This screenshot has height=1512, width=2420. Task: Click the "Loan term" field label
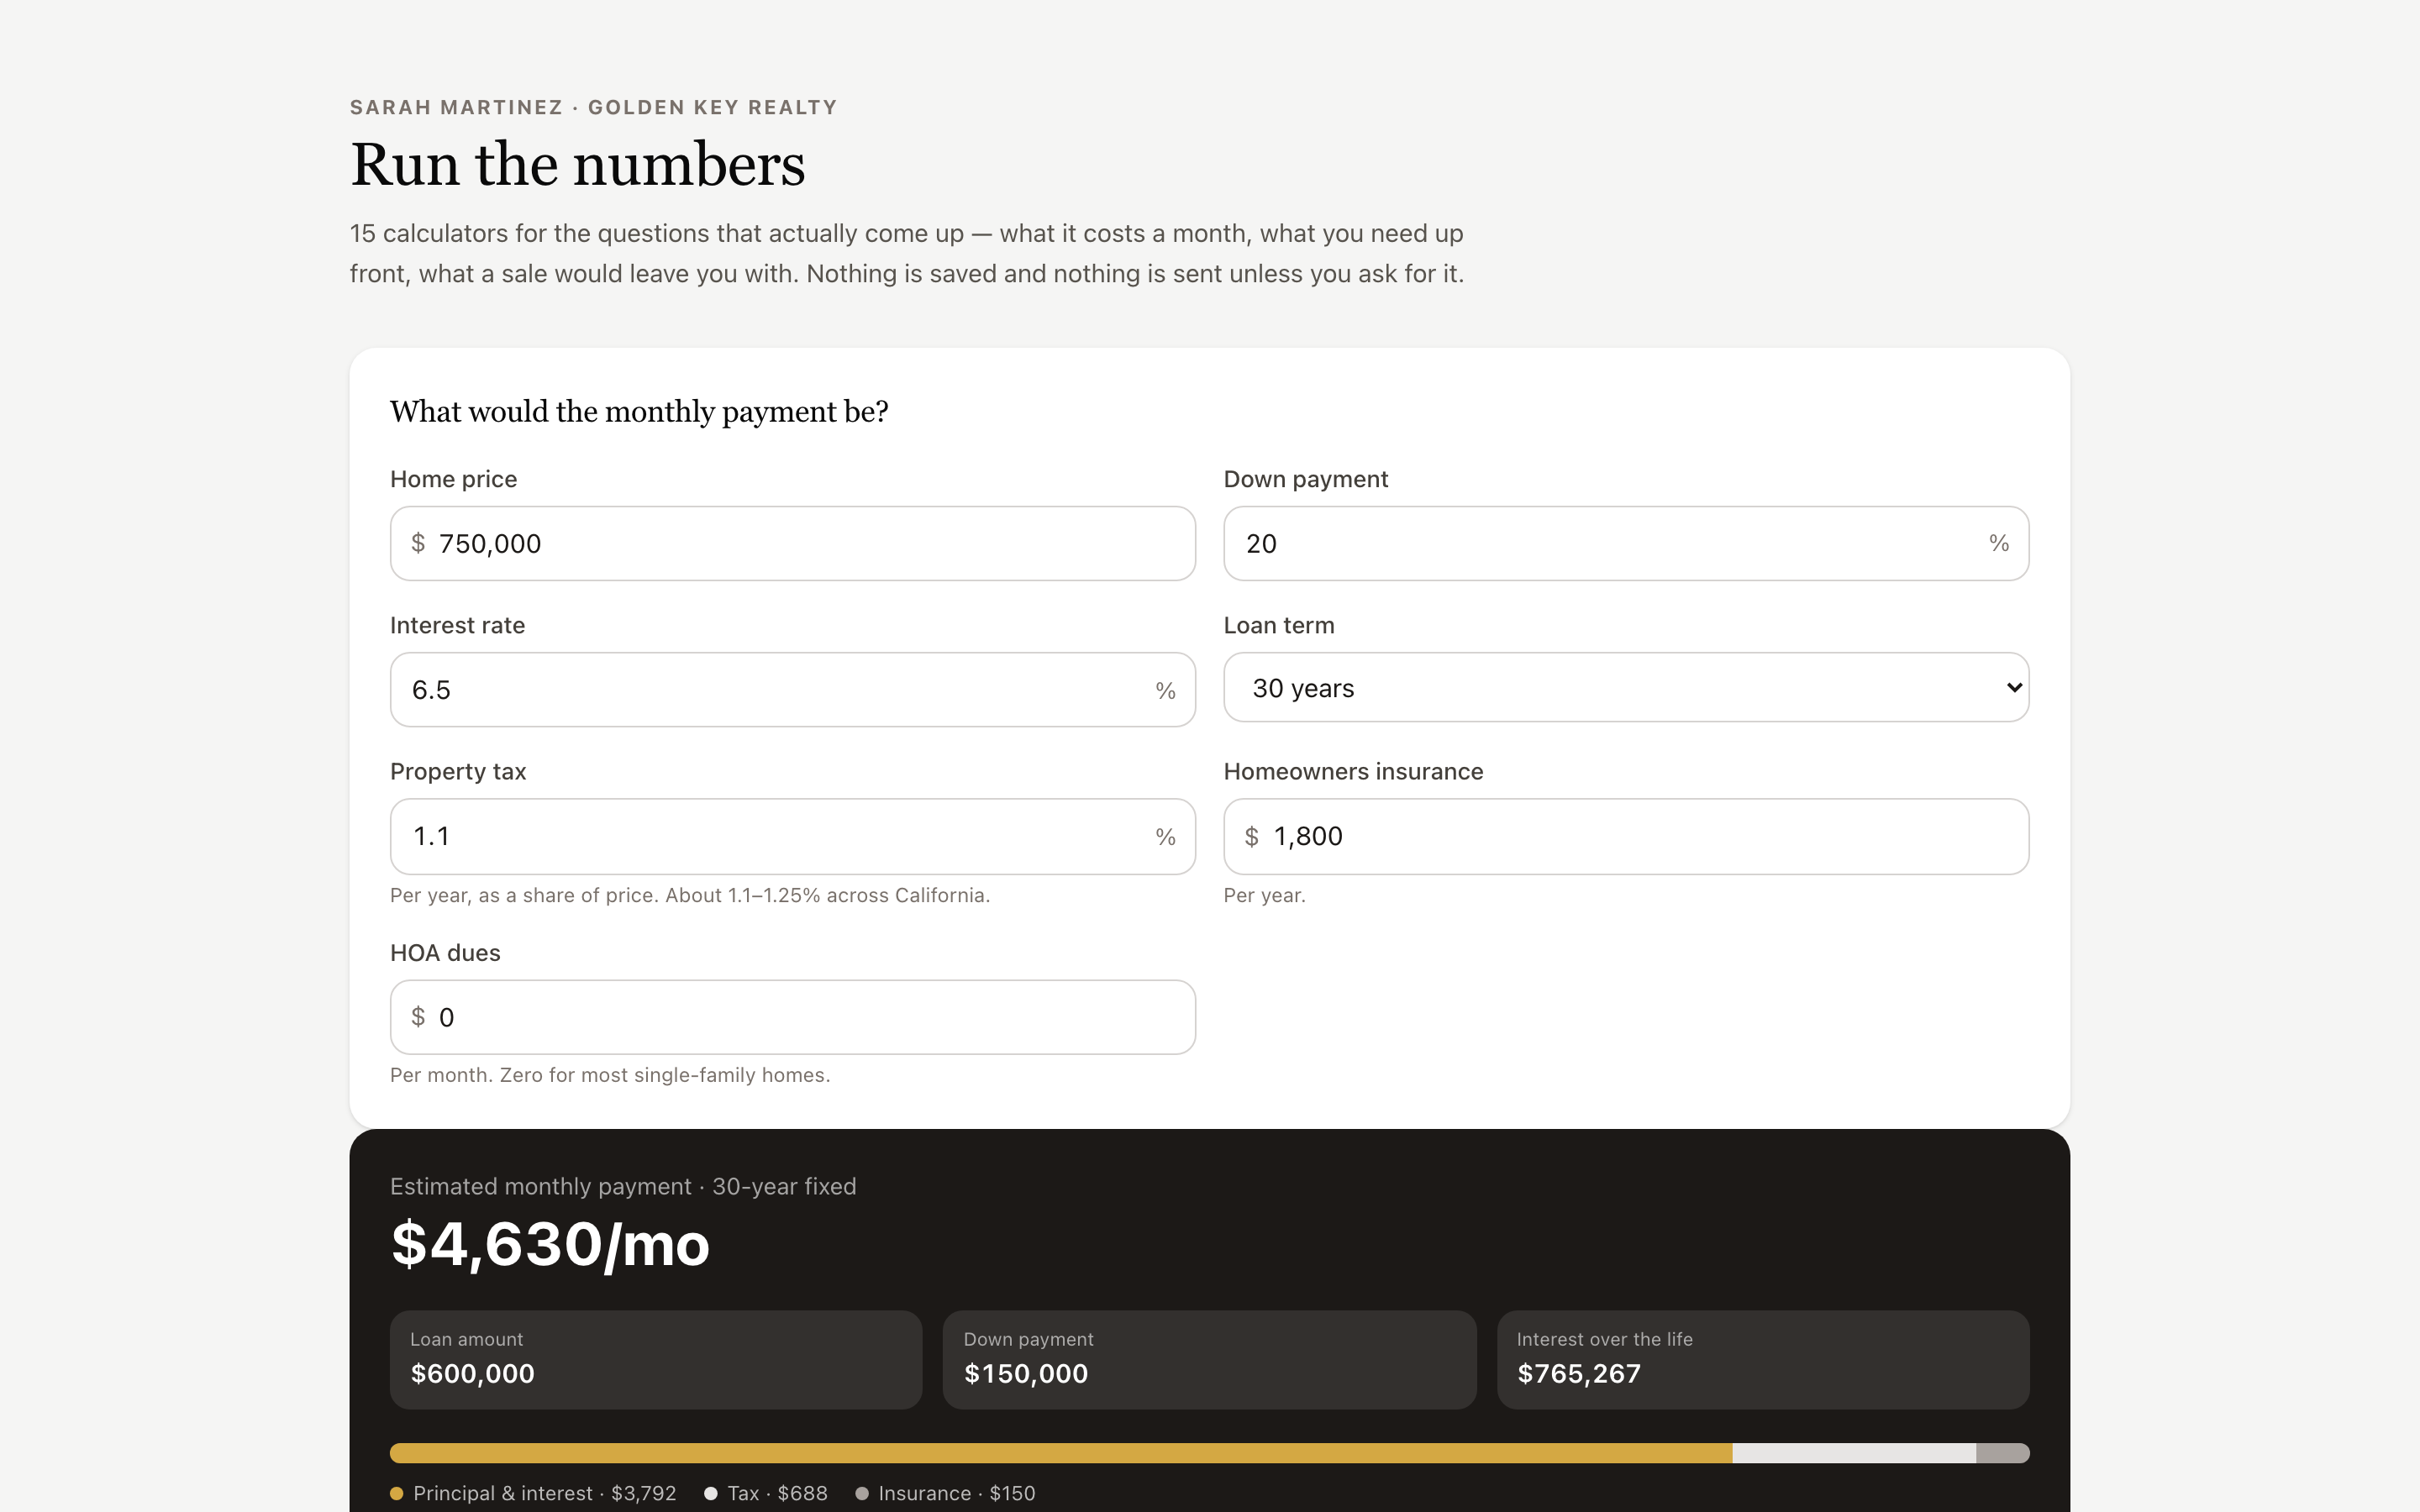(1279, 625)
